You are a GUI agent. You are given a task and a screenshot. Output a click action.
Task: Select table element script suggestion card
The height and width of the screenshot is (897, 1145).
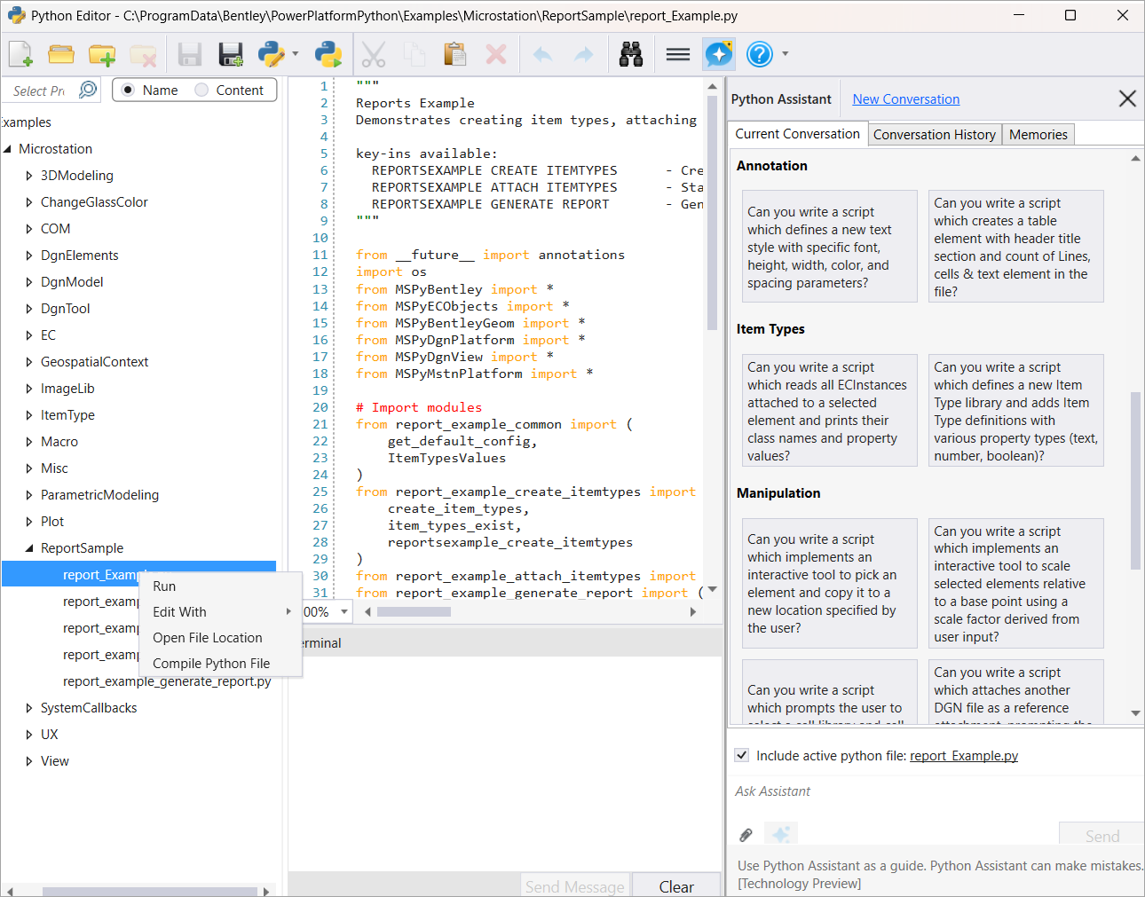(1015, 247)
